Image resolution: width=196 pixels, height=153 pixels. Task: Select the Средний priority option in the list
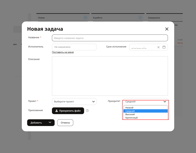[x=145, y=111]
